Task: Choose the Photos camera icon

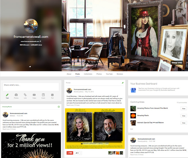Action: pyautogui.click(x=16, y=95)
